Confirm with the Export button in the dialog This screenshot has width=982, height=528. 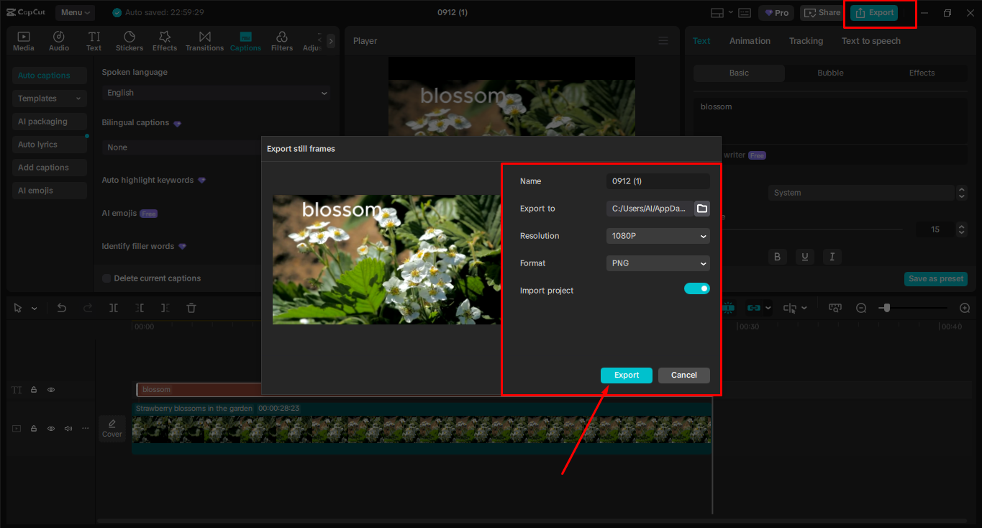[x=626, y=375]
